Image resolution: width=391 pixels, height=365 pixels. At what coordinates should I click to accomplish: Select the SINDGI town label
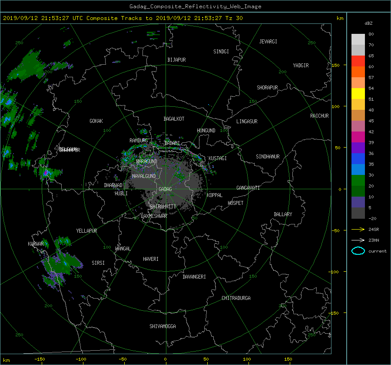pyautogui.click(x=221, y=52)
